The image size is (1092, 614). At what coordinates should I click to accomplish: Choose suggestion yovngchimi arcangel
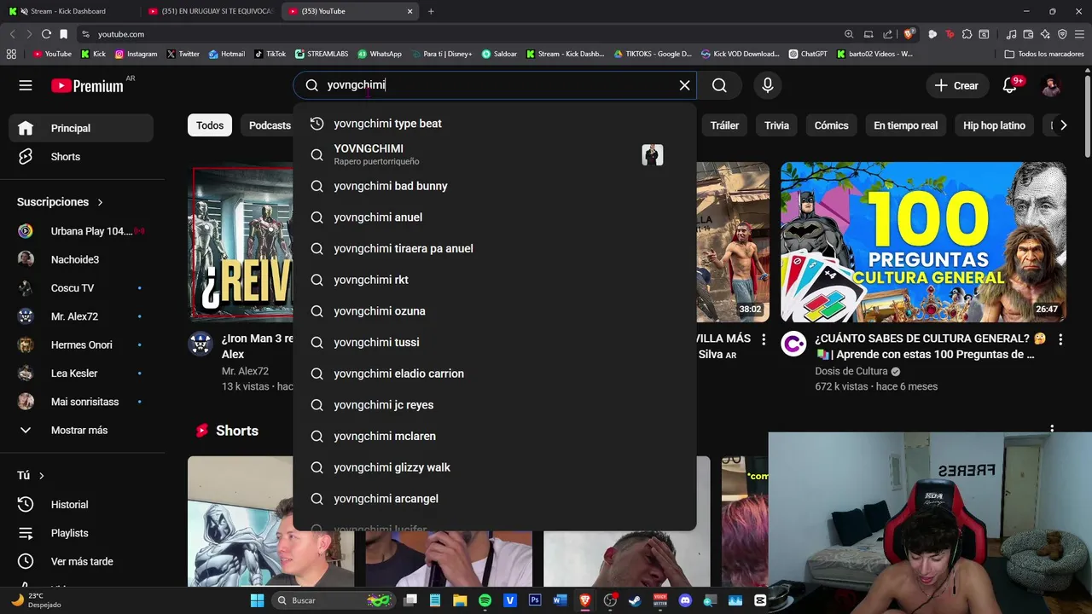coord(495,499)
